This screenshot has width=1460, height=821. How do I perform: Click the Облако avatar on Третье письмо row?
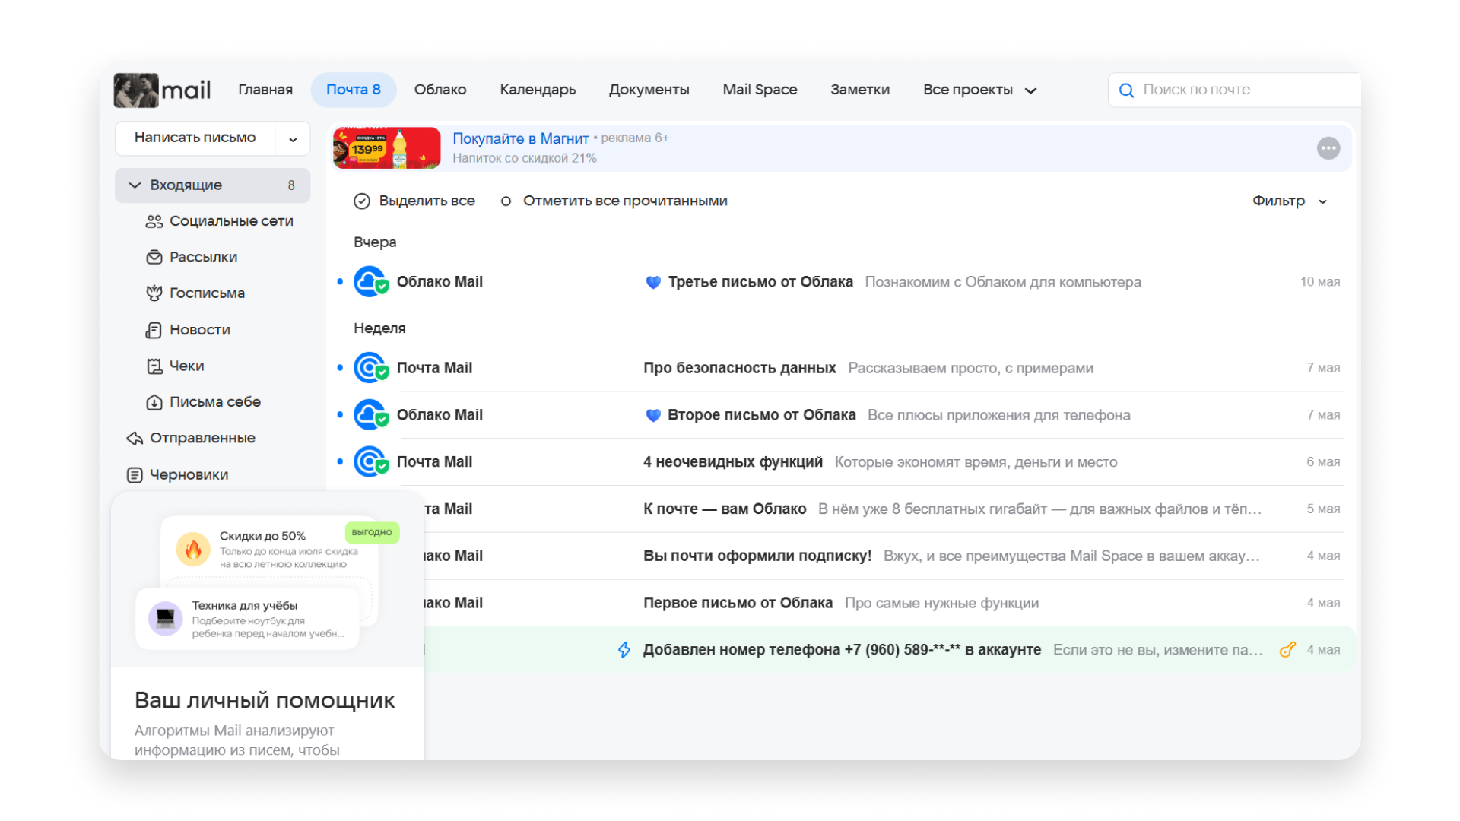click(x=371, y=282)
